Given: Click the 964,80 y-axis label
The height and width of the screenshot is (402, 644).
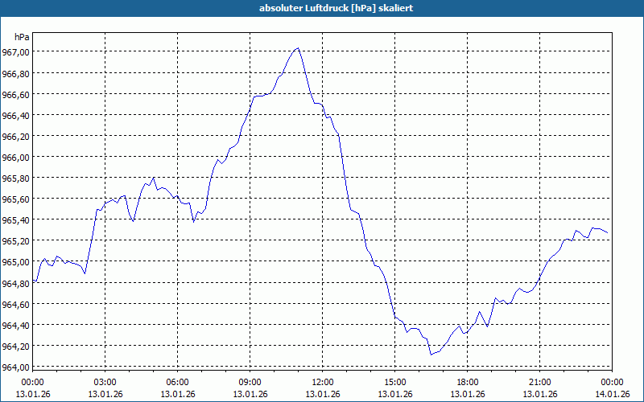Looking at the screenshot, I should [x=16, y=283].
